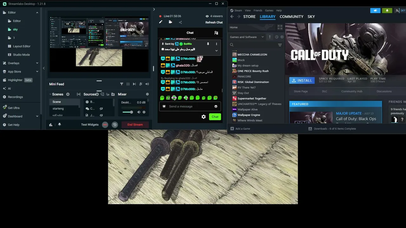Send chat with green Chat button
The height and width of the screenshot is (228, 406).
click(x=215, y=117)
